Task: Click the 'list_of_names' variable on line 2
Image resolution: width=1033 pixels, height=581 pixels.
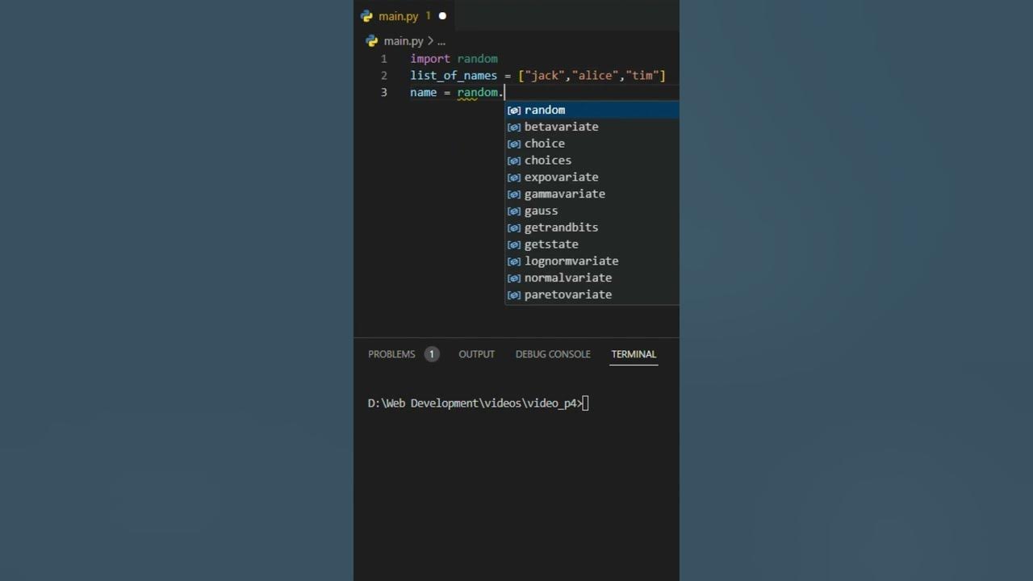Action: point(454,76)
